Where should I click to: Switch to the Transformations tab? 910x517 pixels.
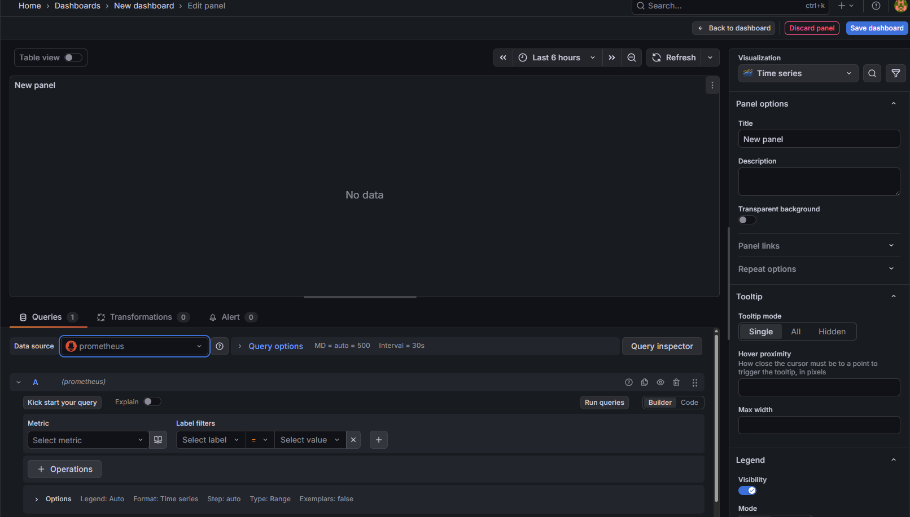point(141,317)
